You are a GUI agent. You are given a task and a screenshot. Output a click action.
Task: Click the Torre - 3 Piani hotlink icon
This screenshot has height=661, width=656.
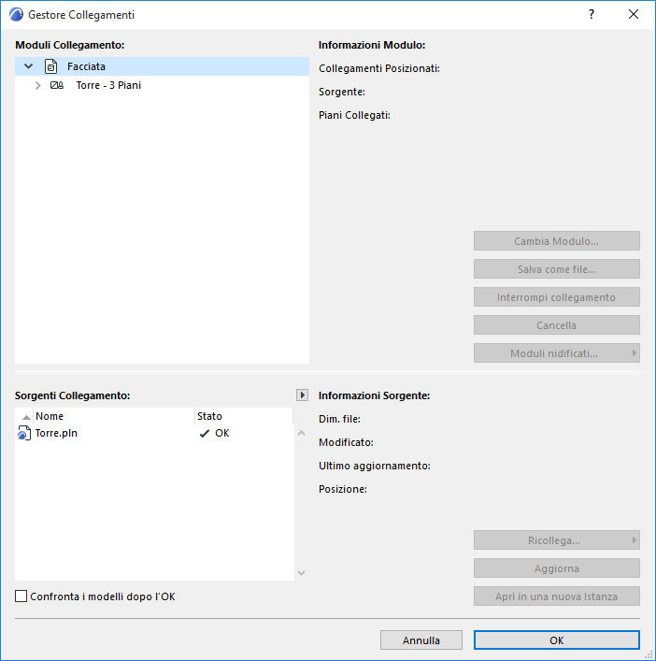tap(57, 85)
